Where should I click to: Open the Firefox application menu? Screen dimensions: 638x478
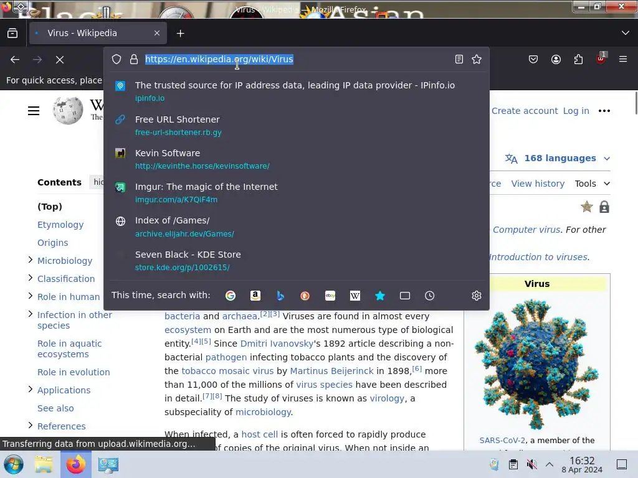click(x=623, y=60)
